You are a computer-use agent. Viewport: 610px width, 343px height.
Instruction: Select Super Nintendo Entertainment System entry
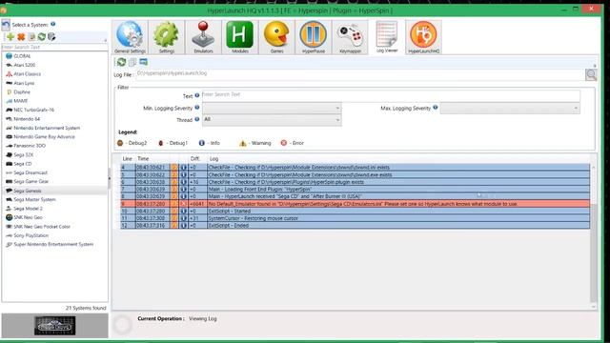pos(54,245)
